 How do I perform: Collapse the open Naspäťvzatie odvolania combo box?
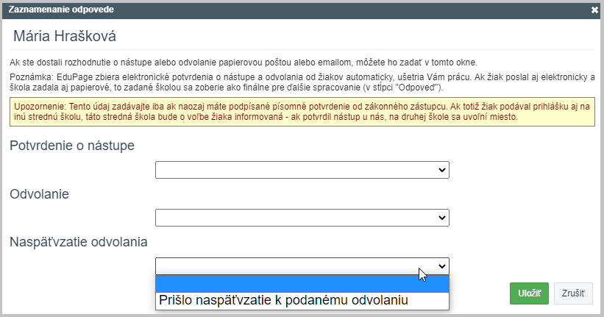tap(302, 266)
